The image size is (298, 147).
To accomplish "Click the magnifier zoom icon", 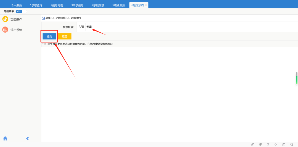I will 292,145.
